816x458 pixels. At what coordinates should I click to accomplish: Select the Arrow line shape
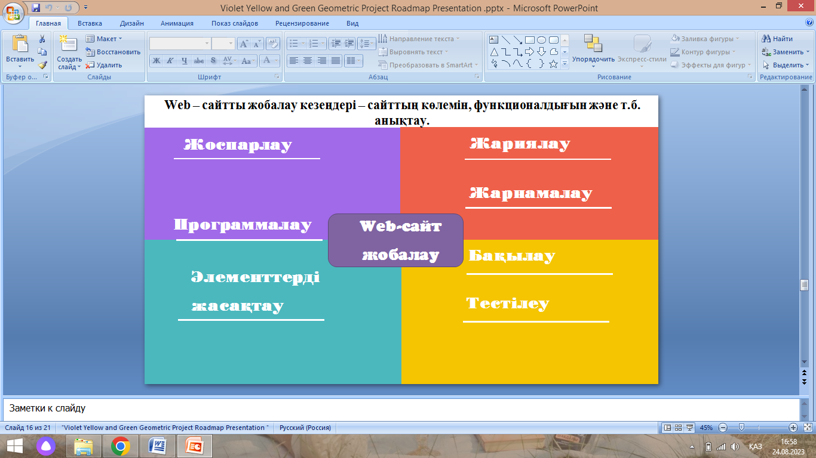click(518, 40)
